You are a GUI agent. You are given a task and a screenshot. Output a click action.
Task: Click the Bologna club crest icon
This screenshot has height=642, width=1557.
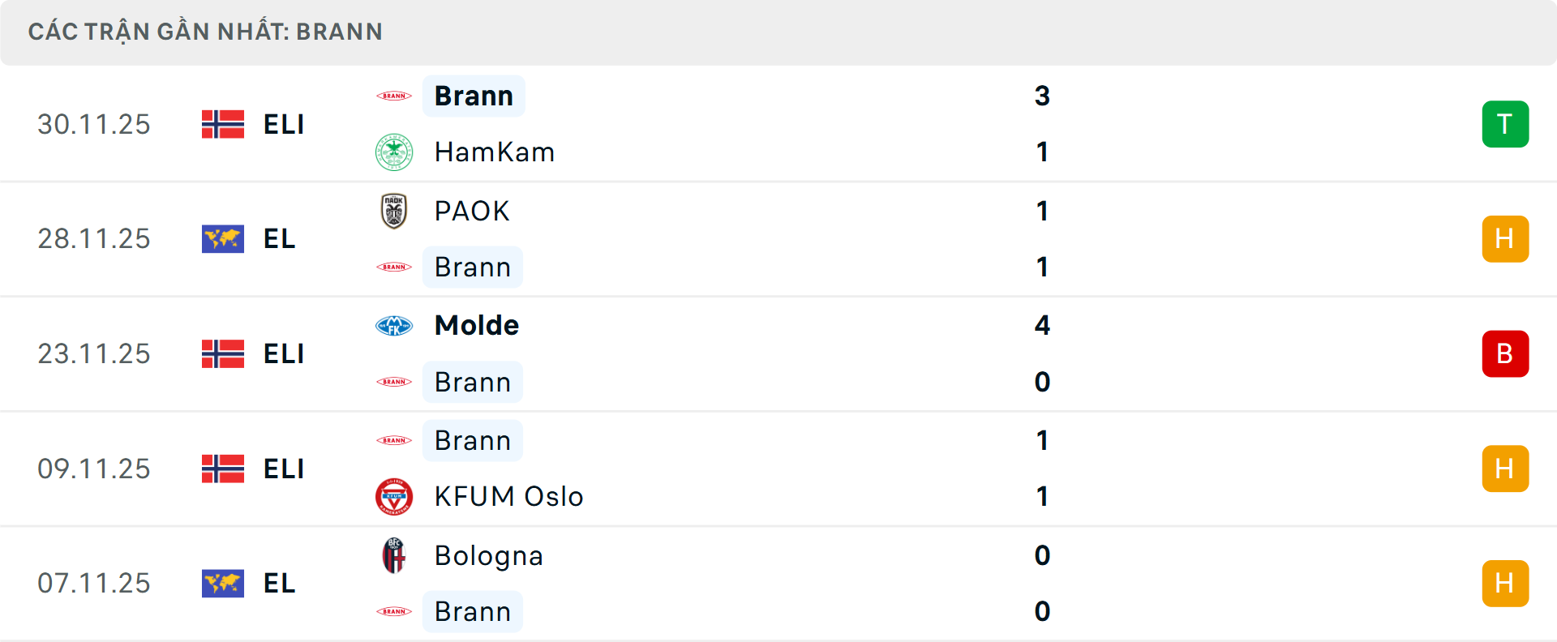pyautogui.click(x=394, y=555)
